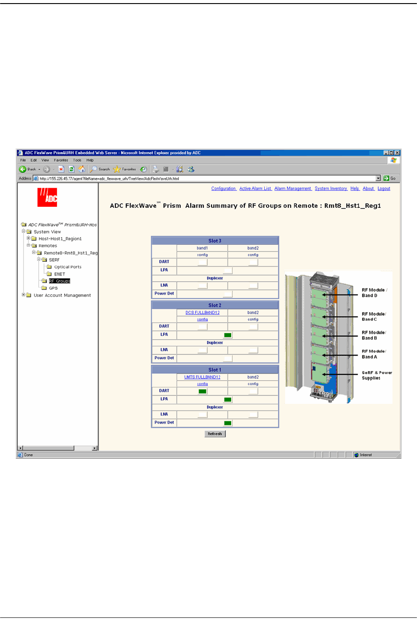Open the Alarm Management link
This screenshot has width=417, height=621.
pyautogui.click(x=293, y=189)
